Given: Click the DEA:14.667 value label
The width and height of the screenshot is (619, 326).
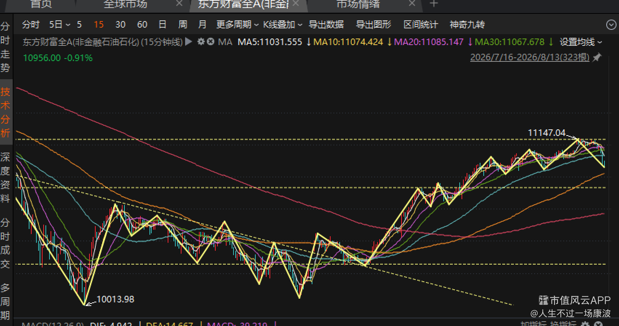Looking at the screenshot, I should (169, 324).
